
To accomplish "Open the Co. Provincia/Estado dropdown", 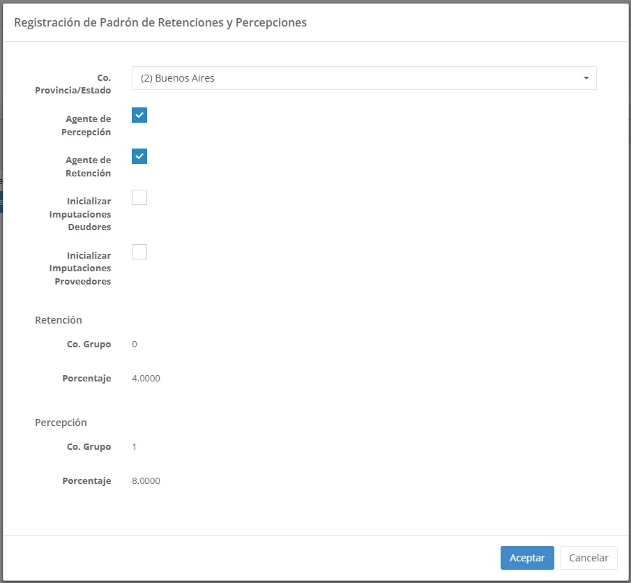I will coord(363,78).
